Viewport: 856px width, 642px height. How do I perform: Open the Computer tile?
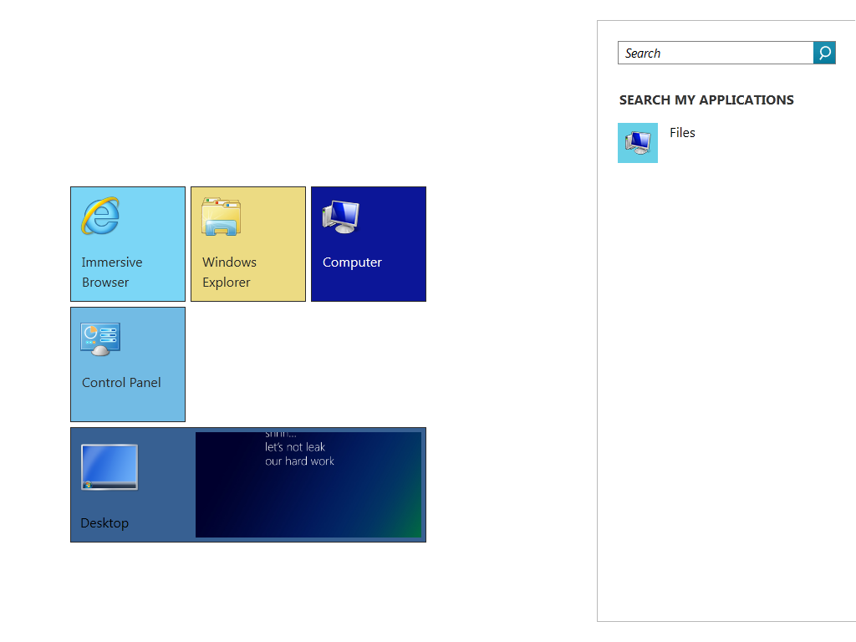pos(369,244)
